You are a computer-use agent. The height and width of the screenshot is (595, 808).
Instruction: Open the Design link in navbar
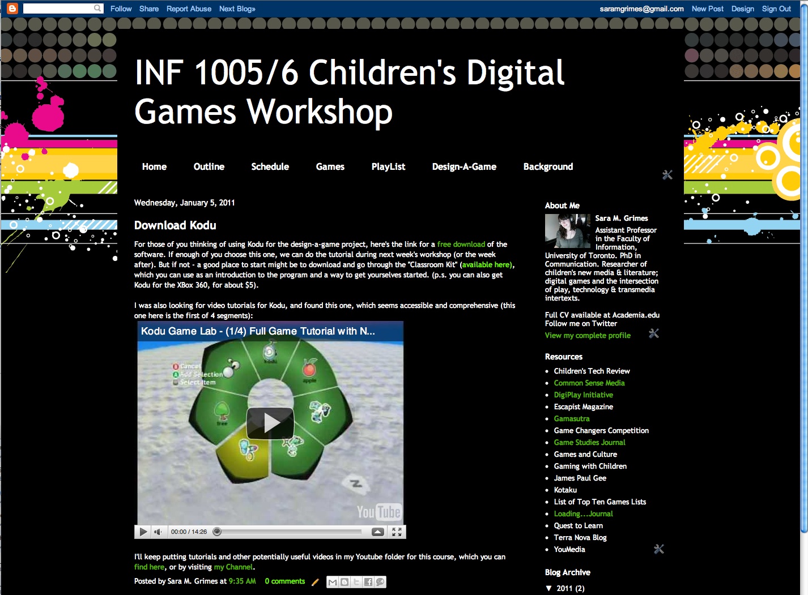tap(742, 8)
